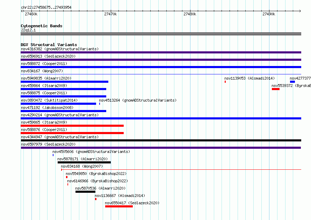Click the small red nsv1139053 marker
The height and width of the screenshot is (220, 311).
tap(225, 82)
